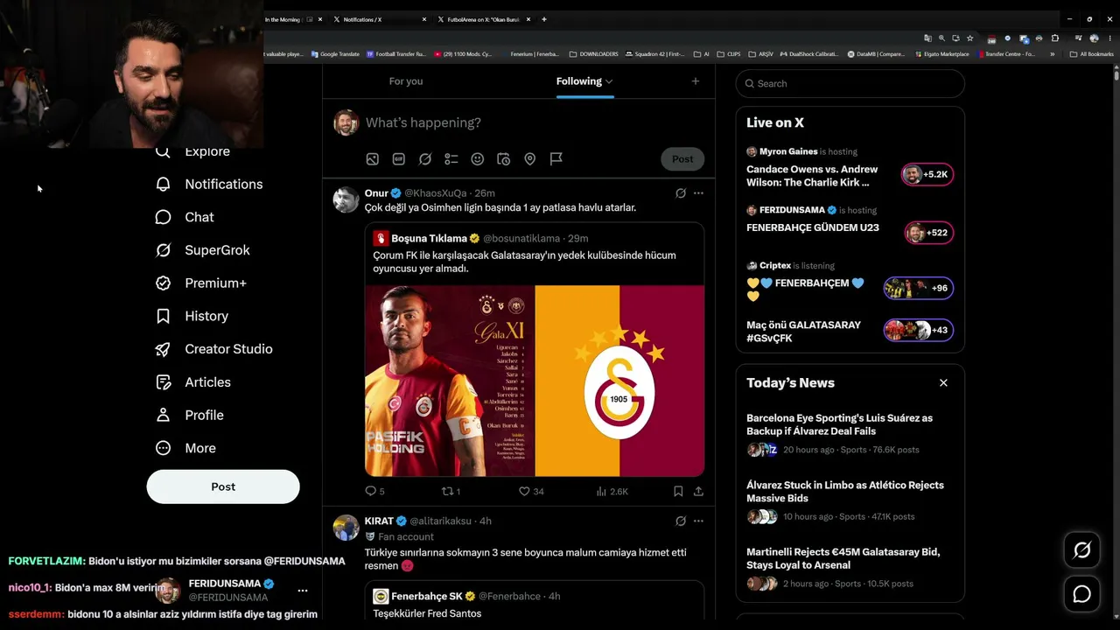Schedule the new post
This screenshot has height=630, width=1120.
[x=504, y=159]
